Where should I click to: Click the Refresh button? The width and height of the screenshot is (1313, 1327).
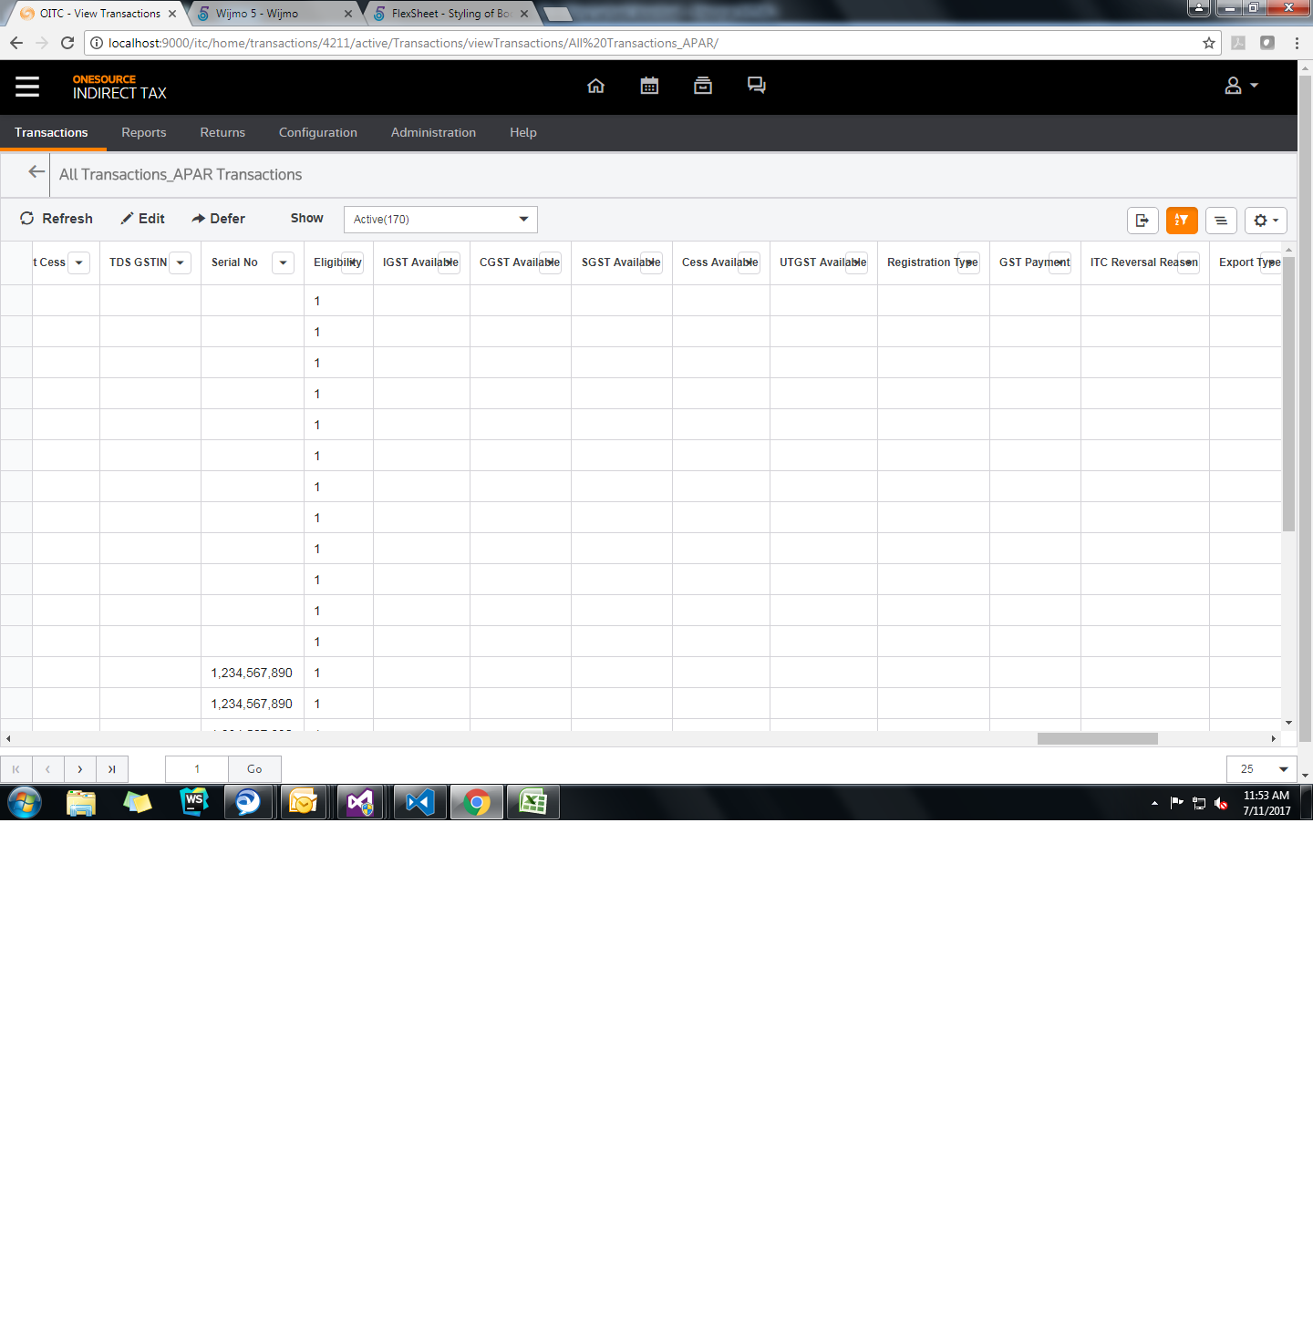[56, 218]
